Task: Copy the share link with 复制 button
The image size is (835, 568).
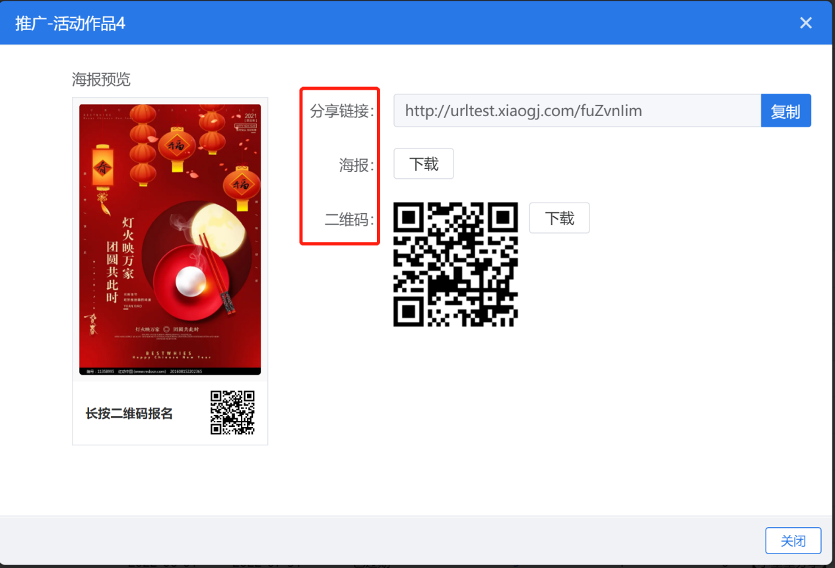Action: click(785, 111)
